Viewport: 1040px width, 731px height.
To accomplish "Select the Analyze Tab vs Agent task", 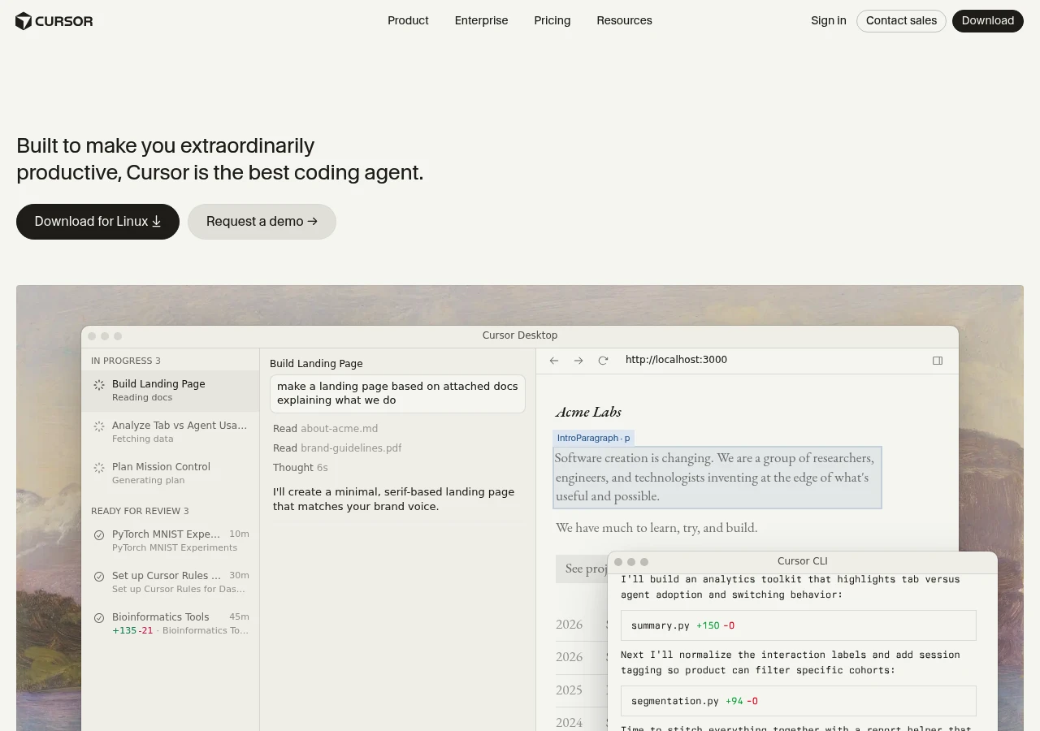I will 171,432.
